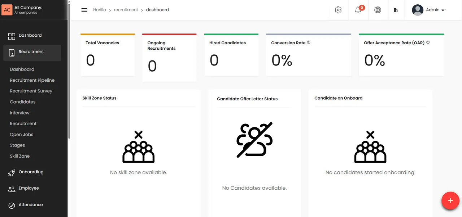Image resolution: width=462 pixels, height=217 pixels.
Task: Open the language globe icon
Action: [378, 10]
